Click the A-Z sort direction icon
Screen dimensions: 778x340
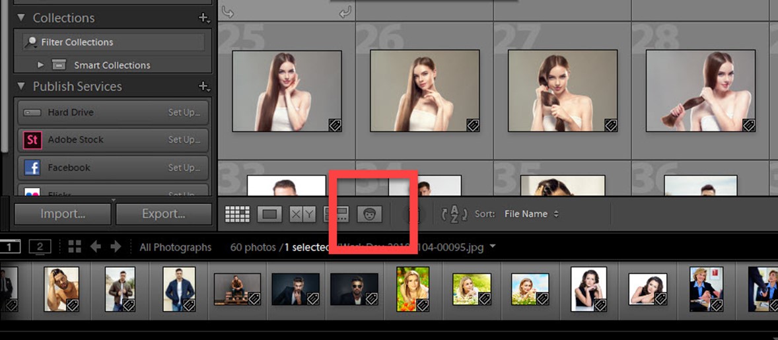coord(454,214)
